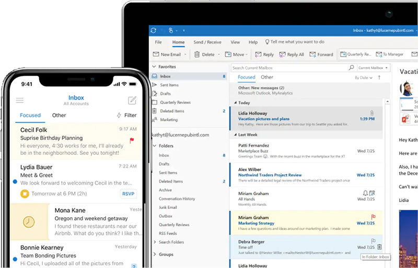Click the search magnifier in mailbox search

[x=351, y=68]
